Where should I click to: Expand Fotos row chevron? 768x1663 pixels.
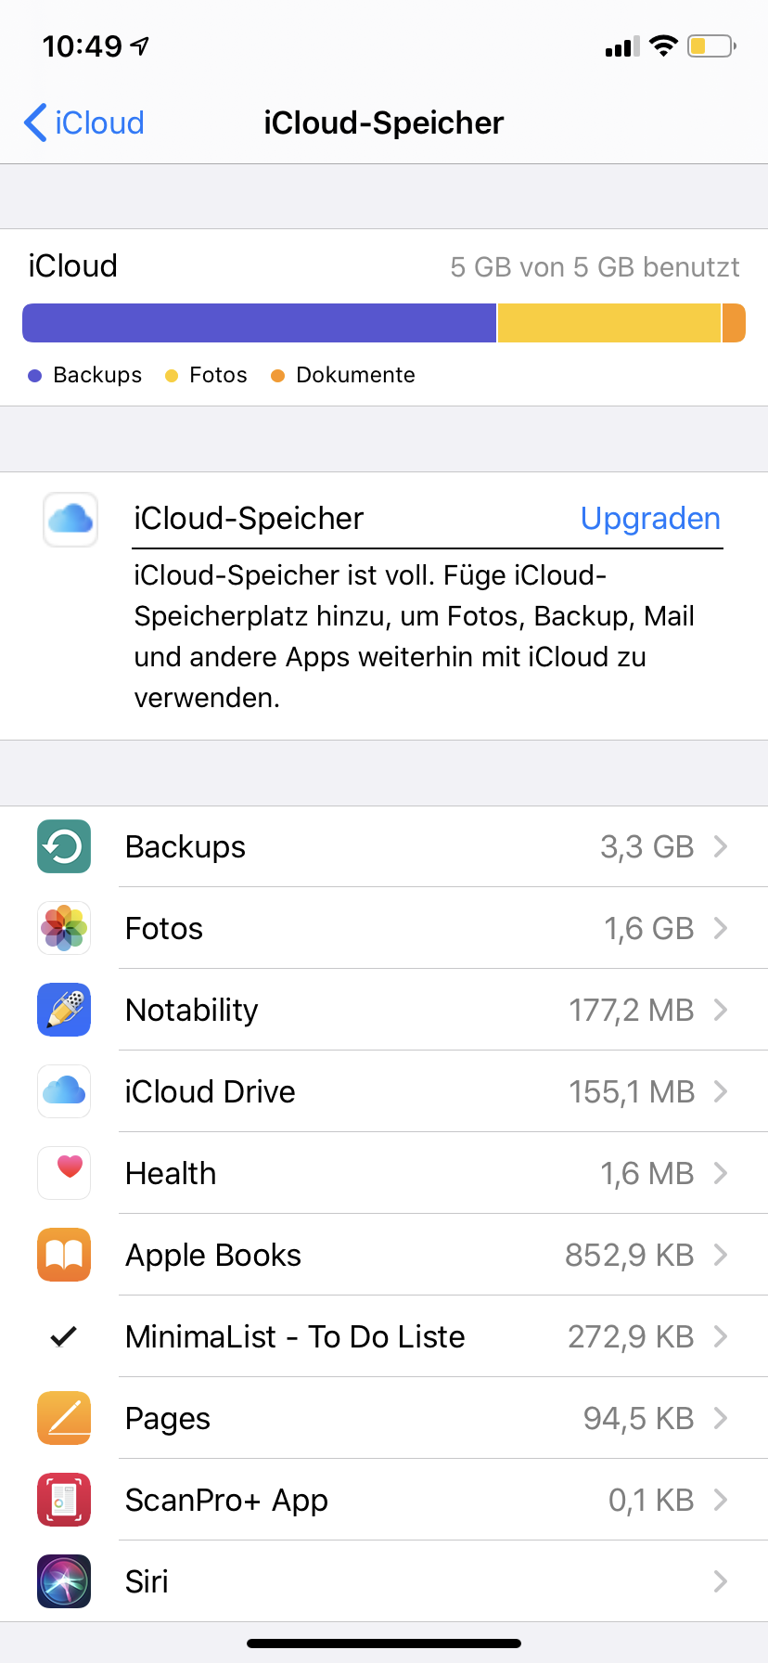[720, 928]
